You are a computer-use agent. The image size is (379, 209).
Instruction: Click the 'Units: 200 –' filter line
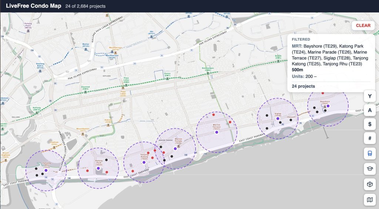click(304, 76)
